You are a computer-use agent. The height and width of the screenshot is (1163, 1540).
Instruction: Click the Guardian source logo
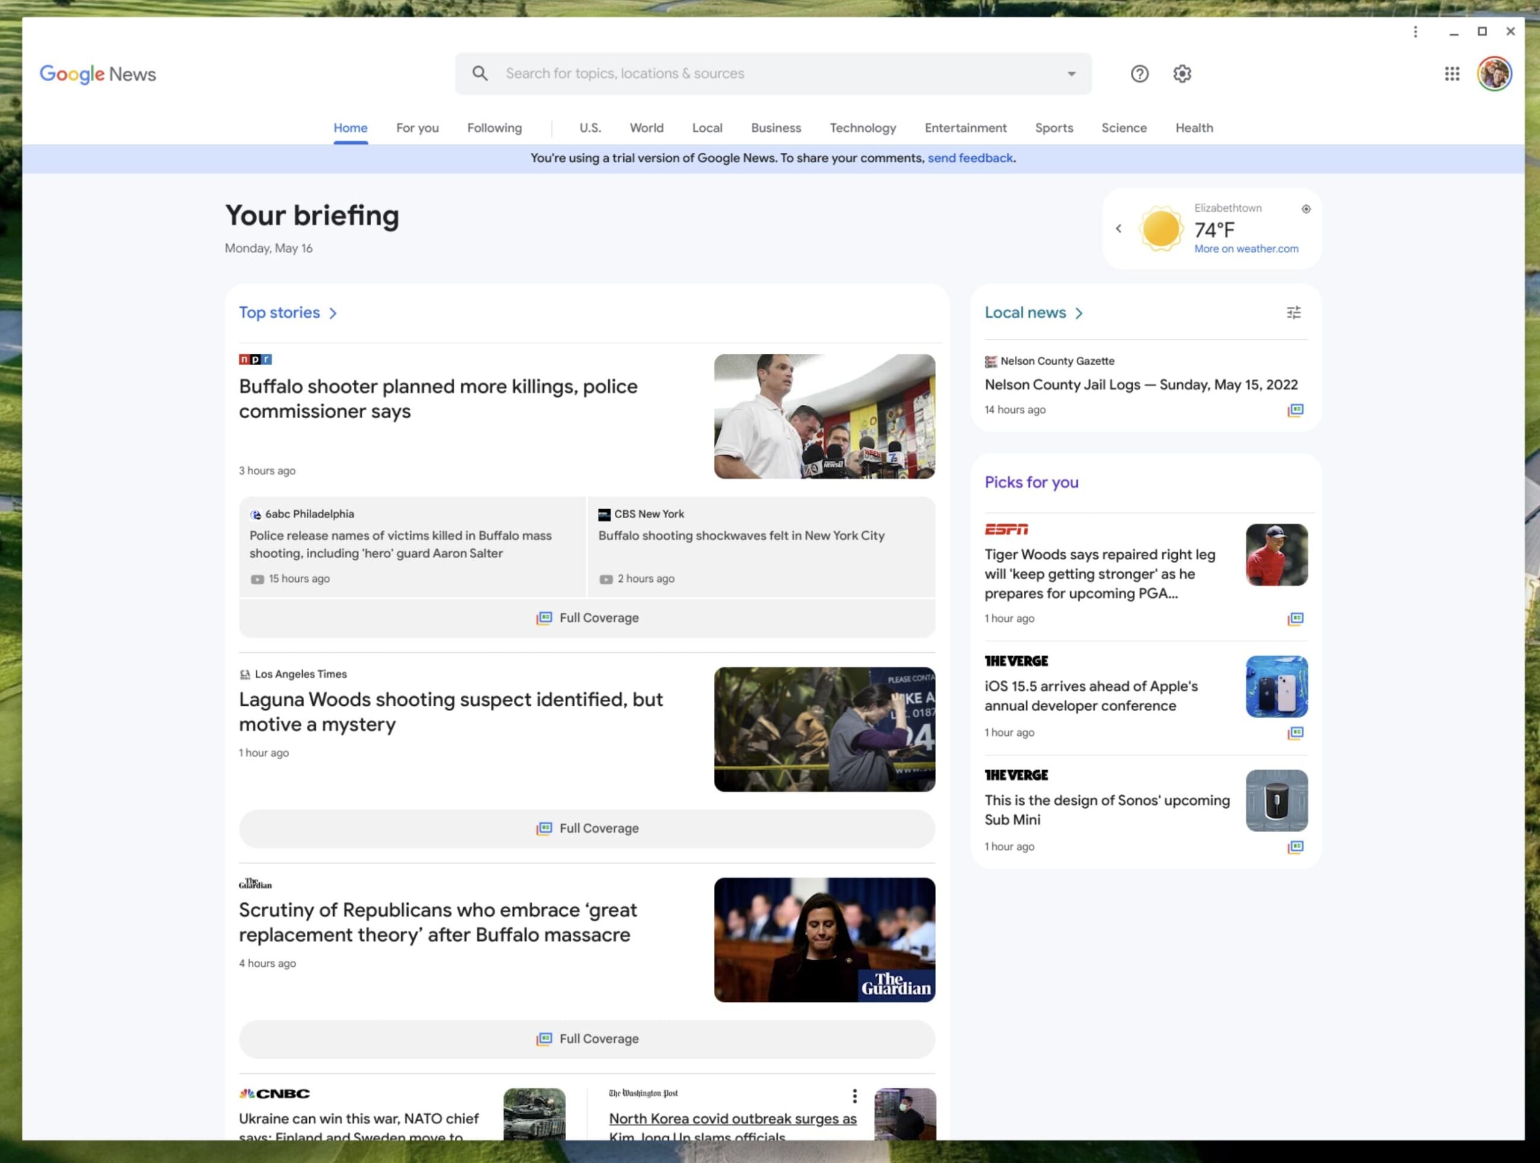255,884
